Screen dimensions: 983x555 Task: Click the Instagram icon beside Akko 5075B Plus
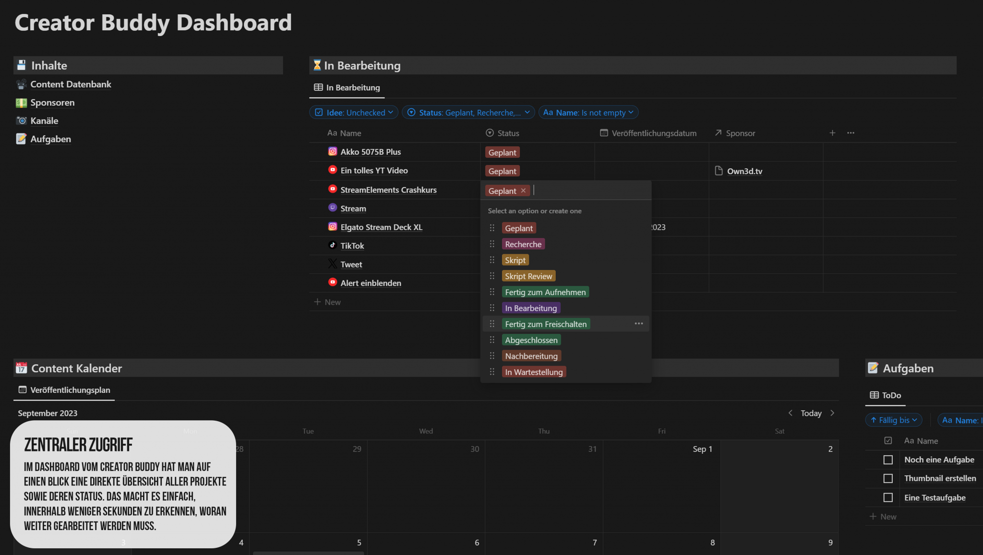tap(332, 152)
